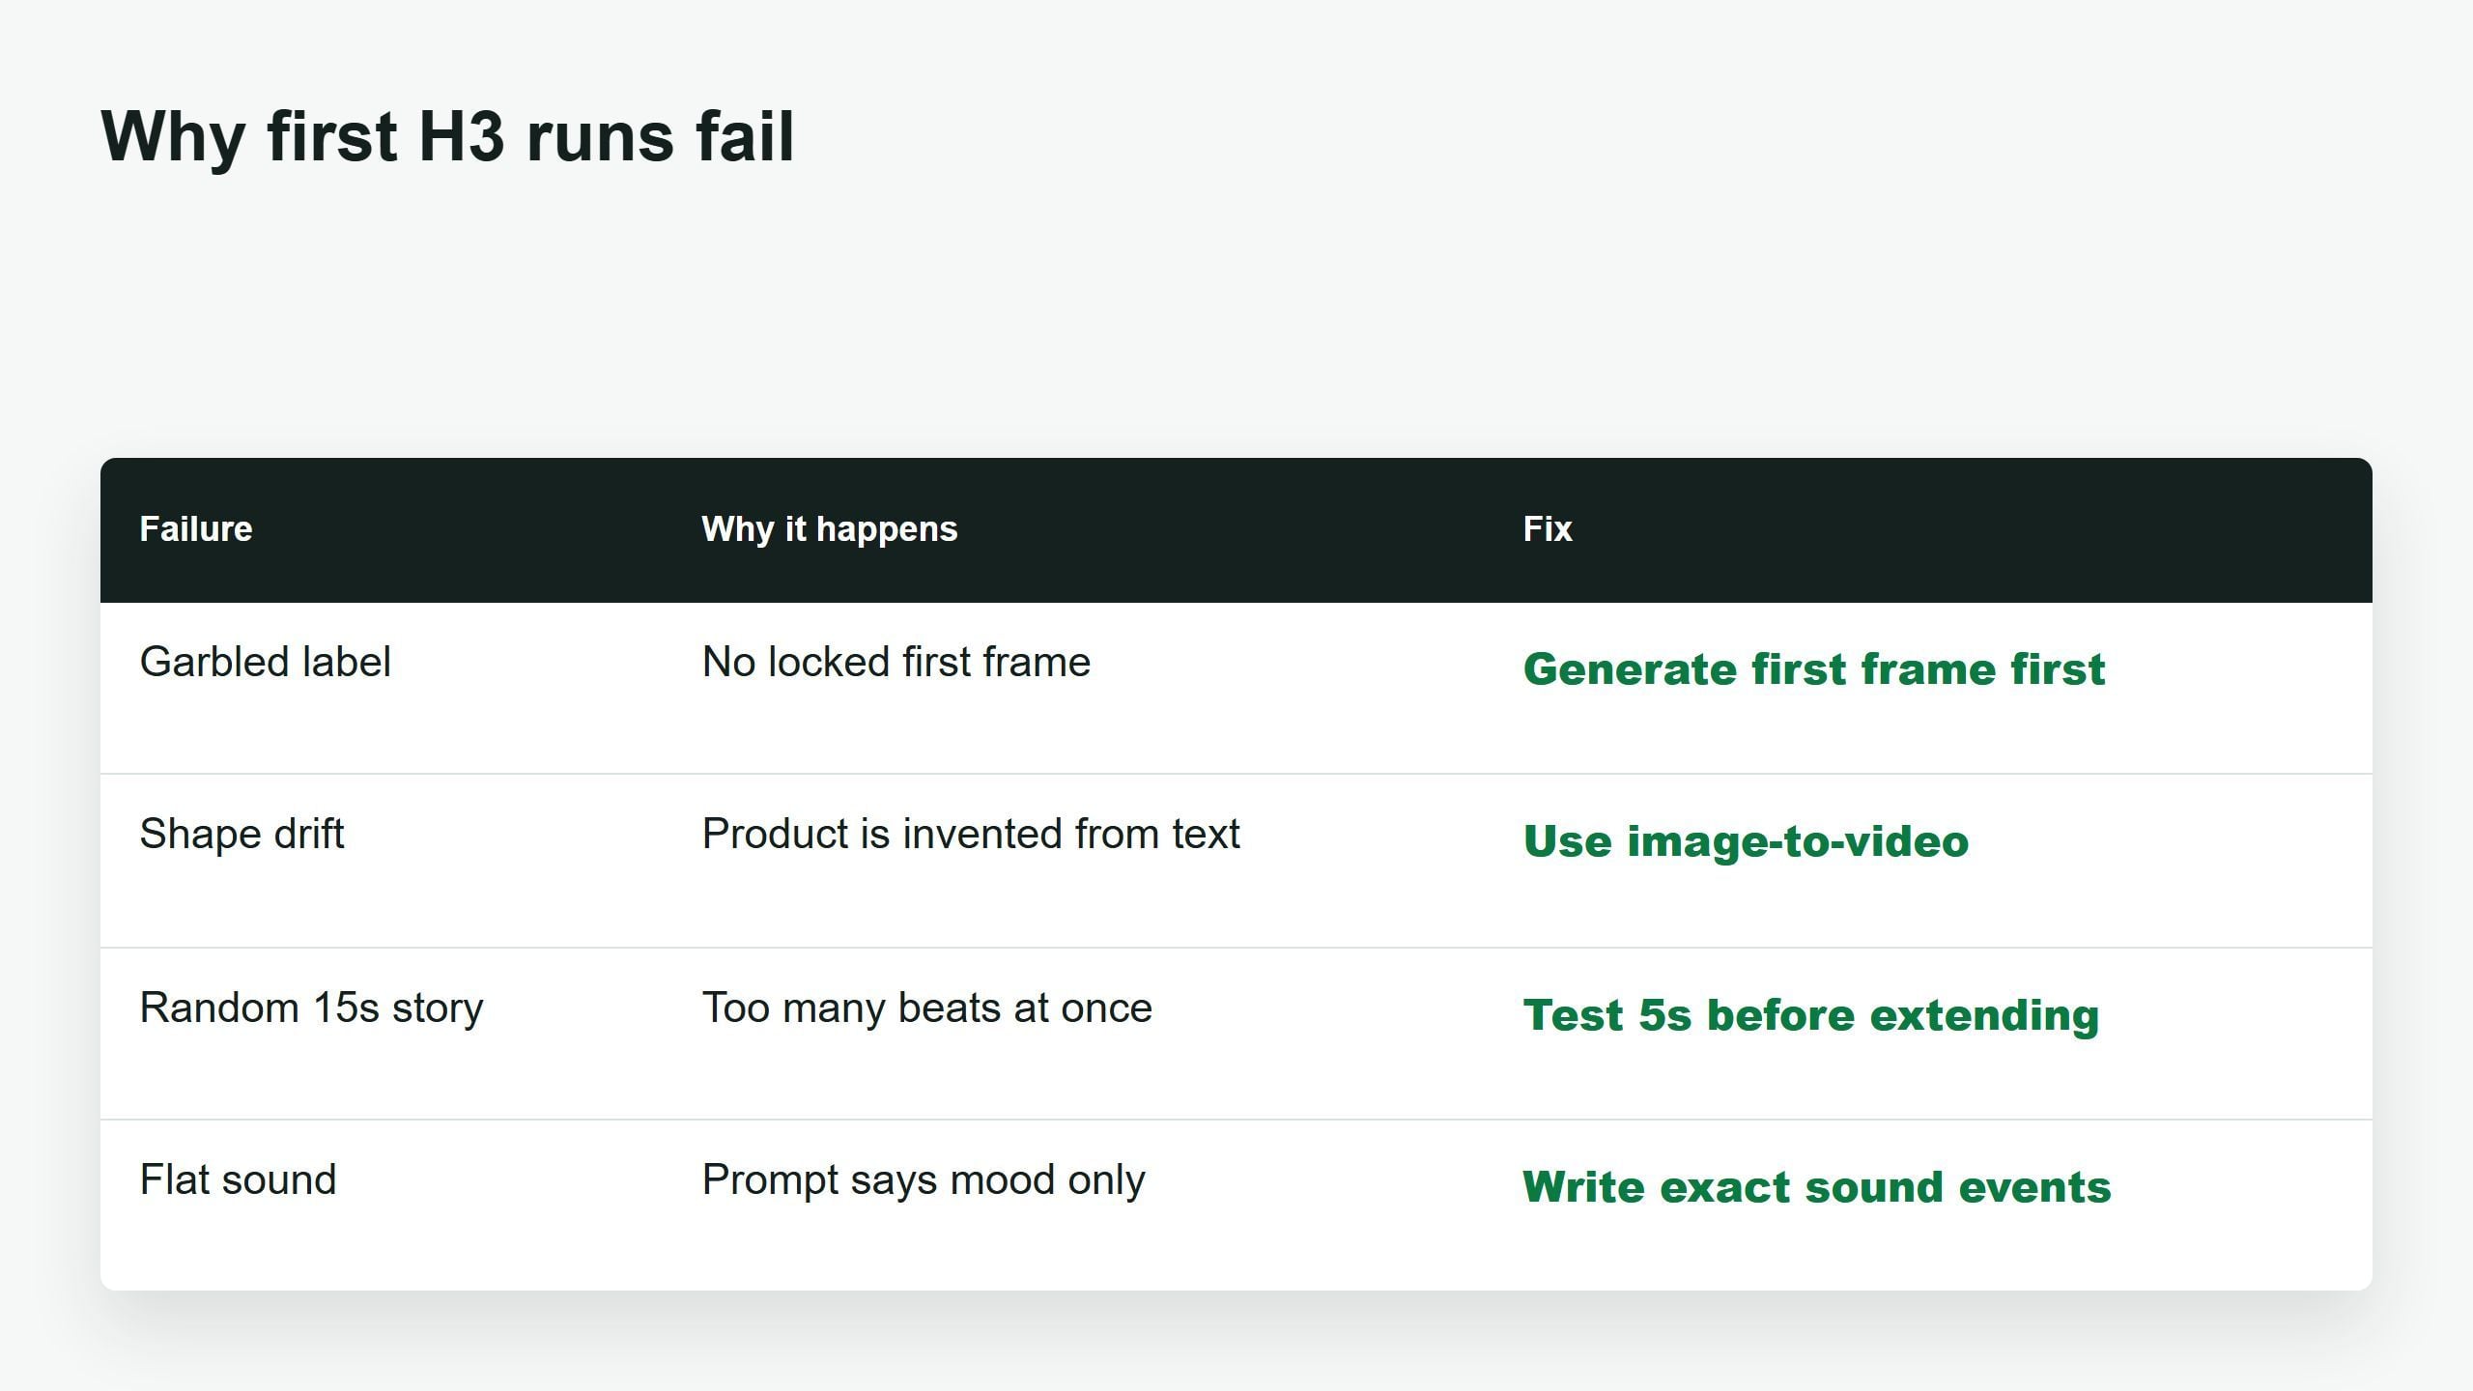The height and width of the screenshot is (1391, 2473).
Task: Click the 'Shape drift' cell
Action: pyautogui.click(x=242, y=835)
